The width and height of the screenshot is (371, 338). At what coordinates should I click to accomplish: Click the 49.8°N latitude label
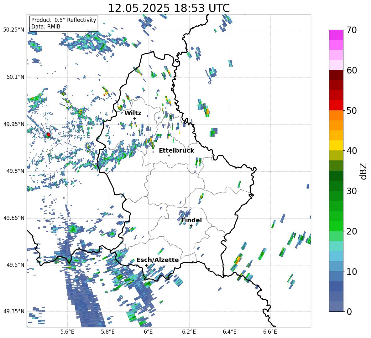15,171
